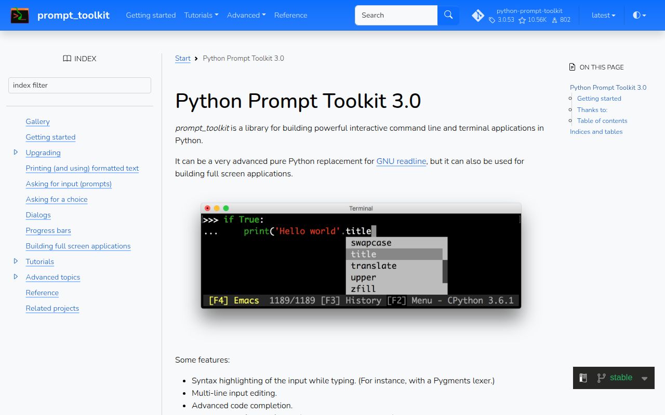Image resolution: width=665 pixels, height=415 pixels.
Task: Click the python-prompt-toolkit repository name
Action: coord(529,11)
